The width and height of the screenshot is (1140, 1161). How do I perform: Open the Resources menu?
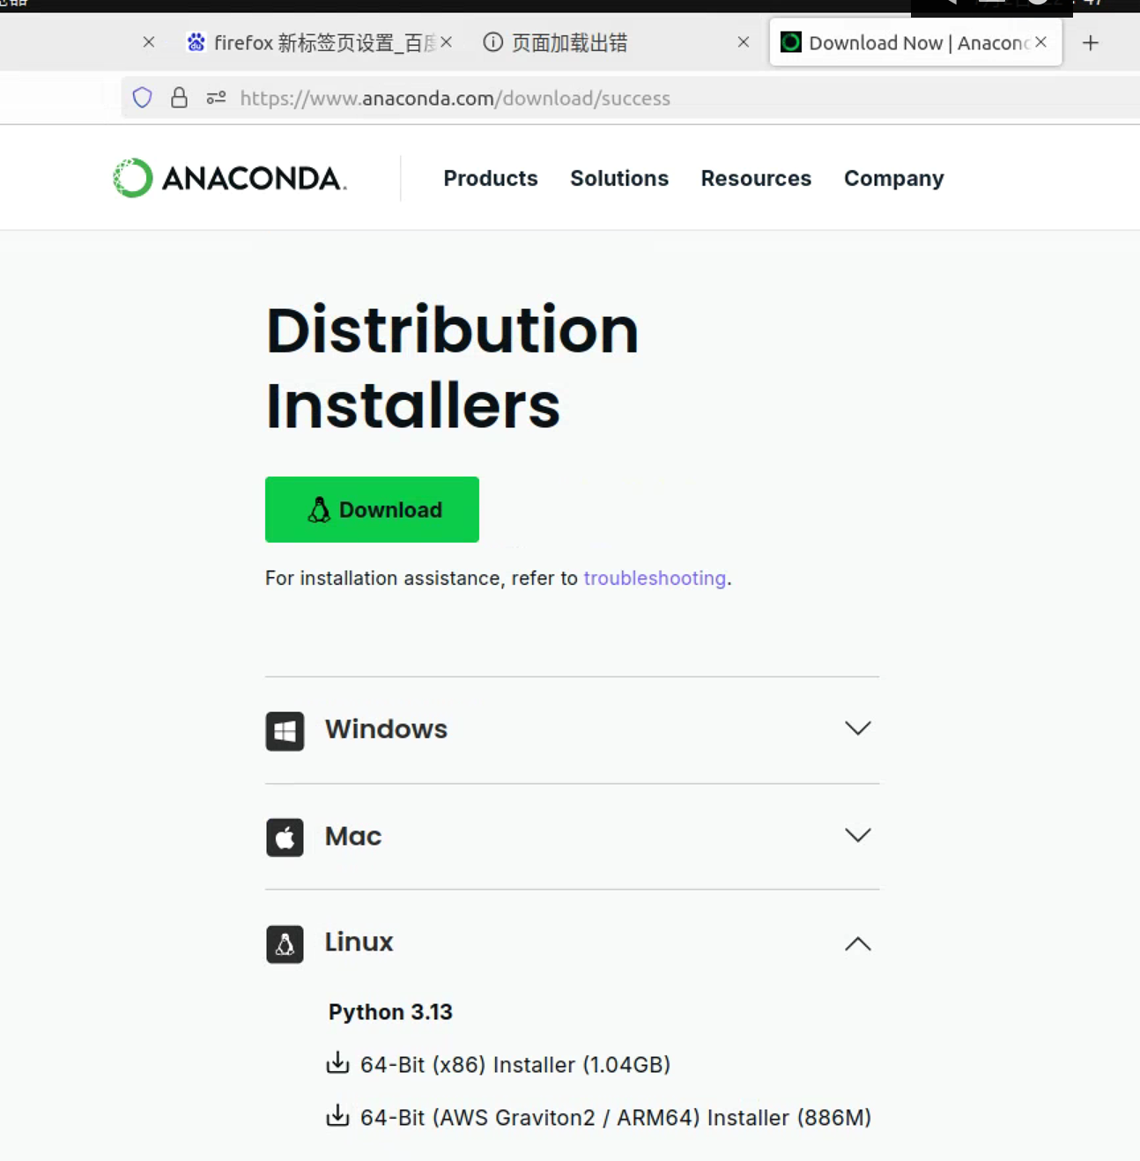[756, 178]
